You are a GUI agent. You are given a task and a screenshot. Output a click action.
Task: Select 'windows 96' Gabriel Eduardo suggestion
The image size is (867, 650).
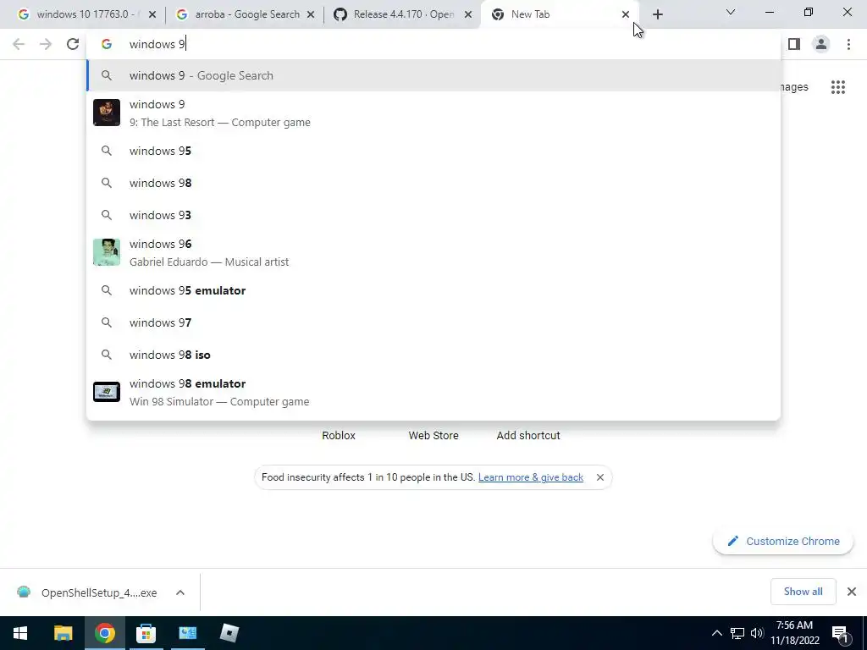coord(434,252)
